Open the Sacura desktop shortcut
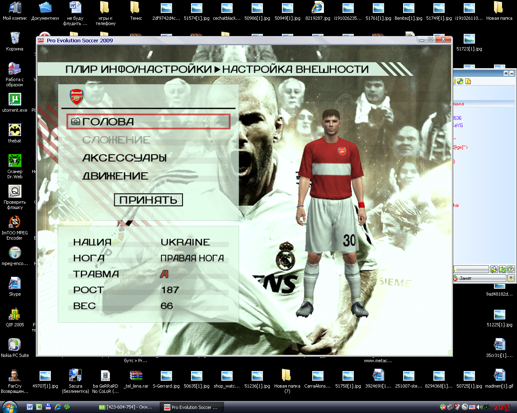Image resolution: width=517 pixels, height=413 pixels. 76,381
